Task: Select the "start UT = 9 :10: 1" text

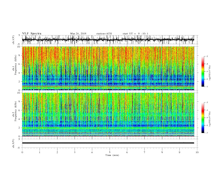Action: (135, 34)
